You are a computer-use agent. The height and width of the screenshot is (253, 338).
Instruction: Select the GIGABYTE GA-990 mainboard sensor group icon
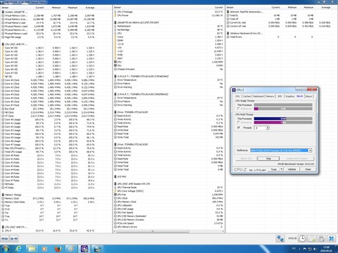pyautogui.click(x=115, y=22)
